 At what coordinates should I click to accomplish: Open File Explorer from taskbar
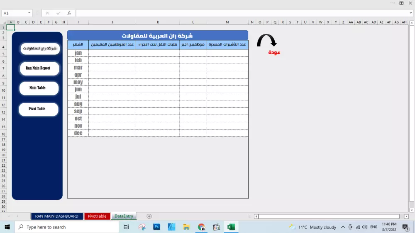(x=186, y=227)
